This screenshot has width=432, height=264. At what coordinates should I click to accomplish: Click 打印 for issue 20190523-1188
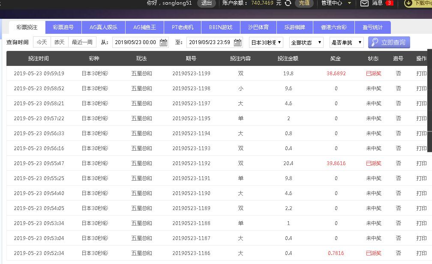click(x=421, y=223)
